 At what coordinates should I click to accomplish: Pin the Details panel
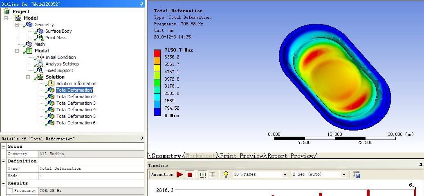[x=142, y=138]
